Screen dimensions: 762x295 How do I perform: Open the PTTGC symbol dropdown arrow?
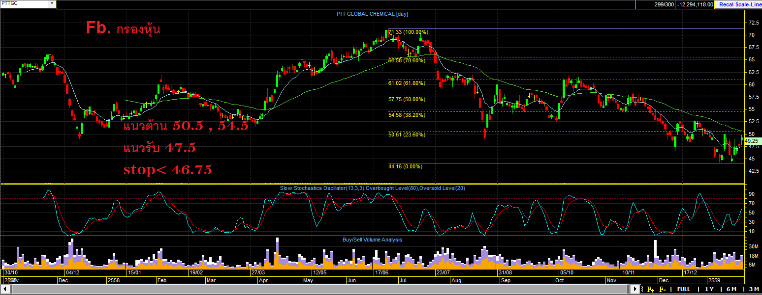[x=52, y=4]
